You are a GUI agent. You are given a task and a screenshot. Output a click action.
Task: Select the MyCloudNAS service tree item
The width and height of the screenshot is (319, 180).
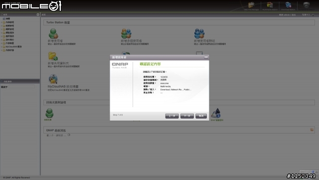pyautogui.click(x=13, y=47)
